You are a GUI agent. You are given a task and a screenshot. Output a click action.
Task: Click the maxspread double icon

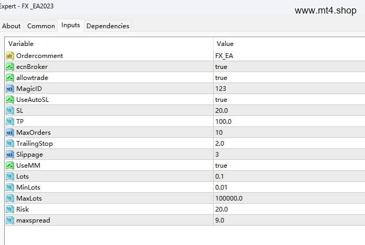pyautogui.click(x=10, y=220)
